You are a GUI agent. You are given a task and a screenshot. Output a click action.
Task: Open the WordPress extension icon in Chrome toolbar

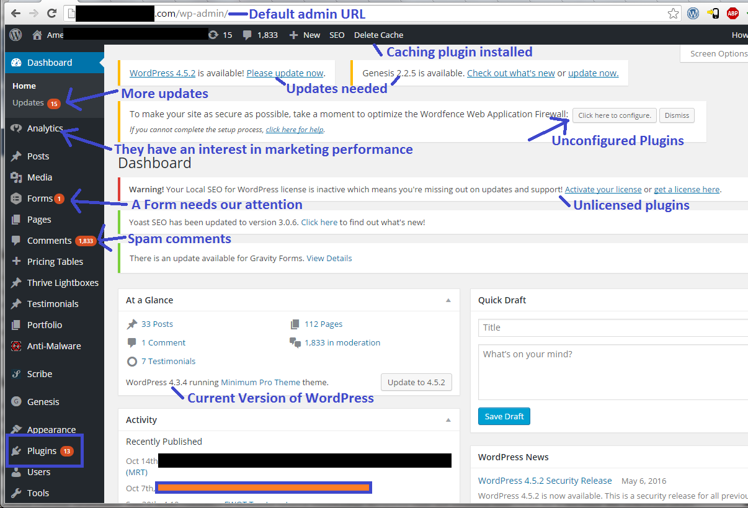(x=693, y=13)
